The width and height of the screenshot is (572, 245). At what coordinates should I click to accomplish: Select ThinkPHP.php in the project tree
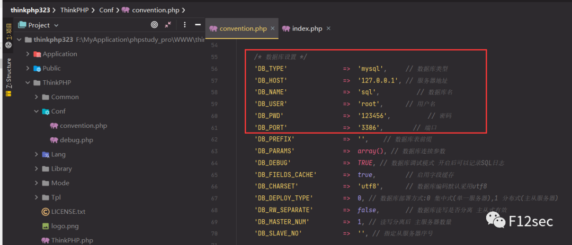point(72,240)
